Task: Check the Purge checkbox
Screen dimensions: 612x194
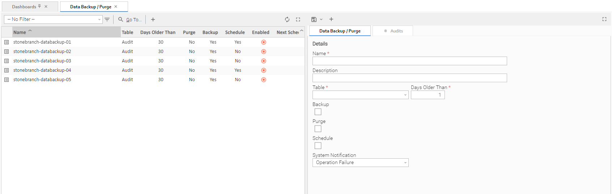Action: [318, 129]
